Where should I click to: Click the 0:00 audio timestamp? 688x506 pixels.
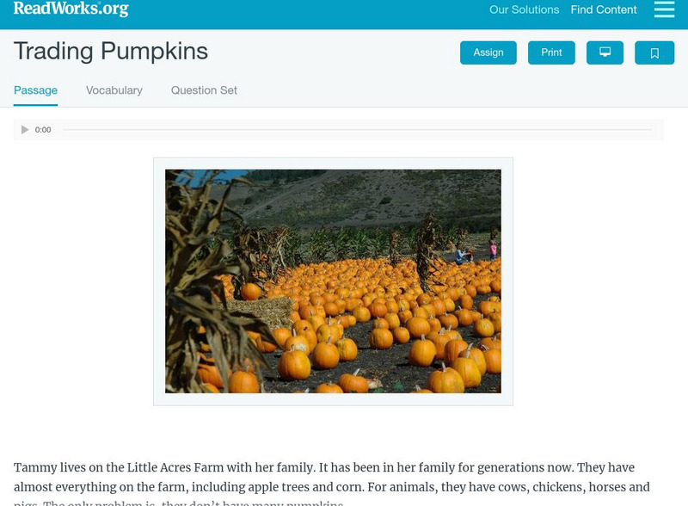42,130
